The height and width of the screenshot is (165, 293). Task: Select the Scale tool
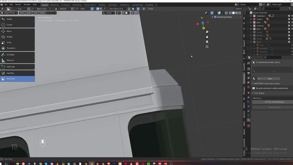[17, 43]
